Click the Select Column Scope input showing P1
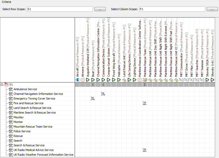The width and height of the screenshot is (219, 158). [x=171, y=9]
